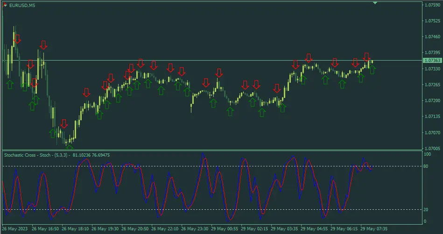443x234 pixels.
Task: Select the rightmost green buy arrow
Action: pos(372,70)
